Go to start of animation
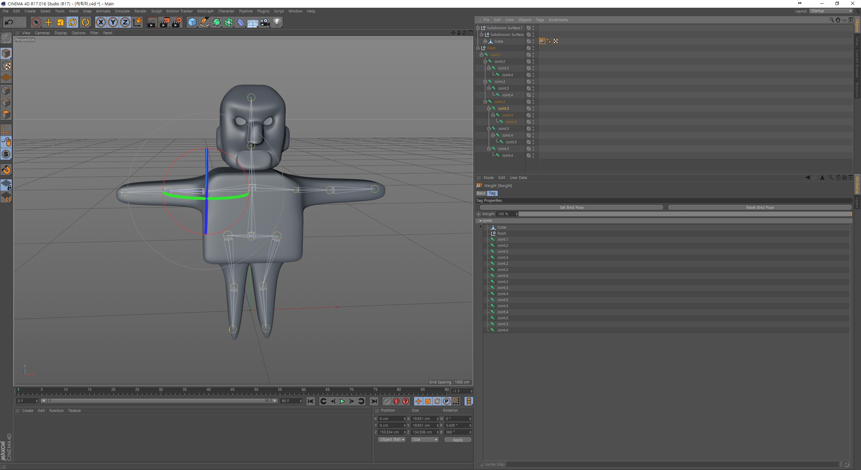Viewport: 861px width, 470px height. pyautogui.click(x=310, y=401)
